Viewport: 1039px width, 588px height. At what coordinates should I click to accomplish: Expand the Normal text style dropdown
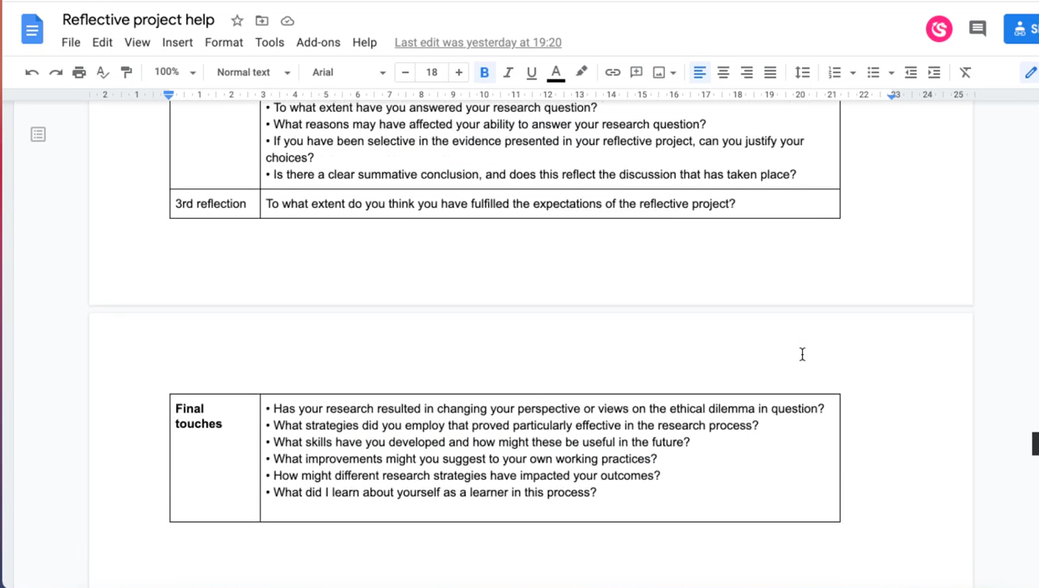point(253,72)
